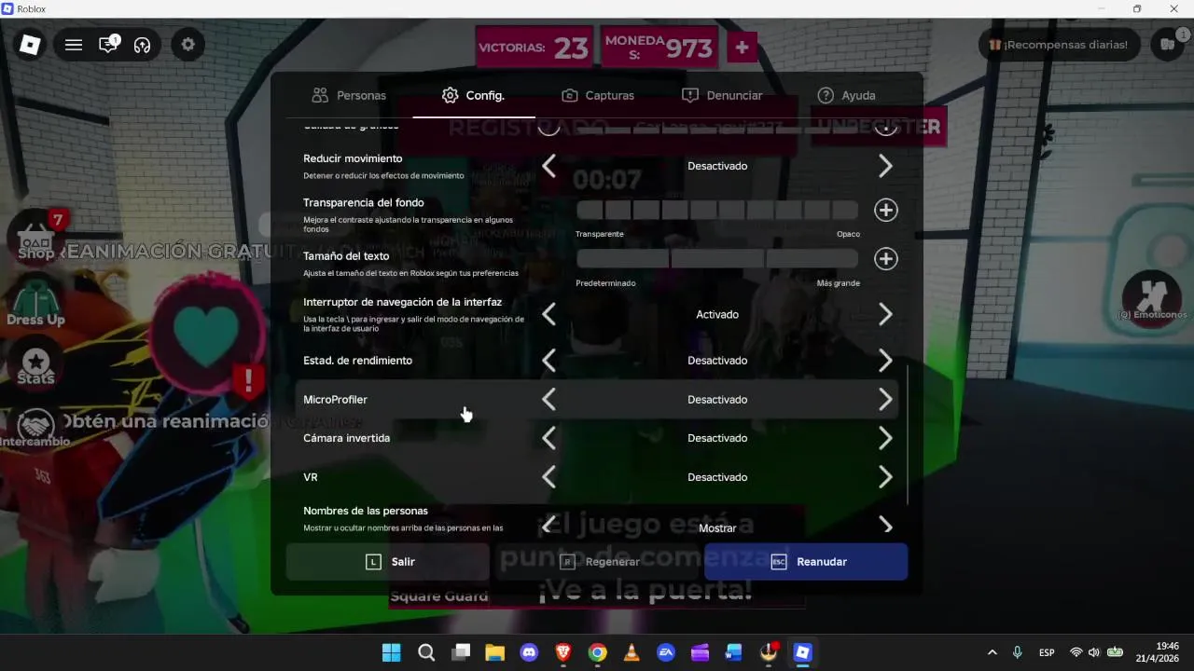Click left arrow of MicroProfiler row
Screen dimensions: 1194x671
click(x=548, y=399)
